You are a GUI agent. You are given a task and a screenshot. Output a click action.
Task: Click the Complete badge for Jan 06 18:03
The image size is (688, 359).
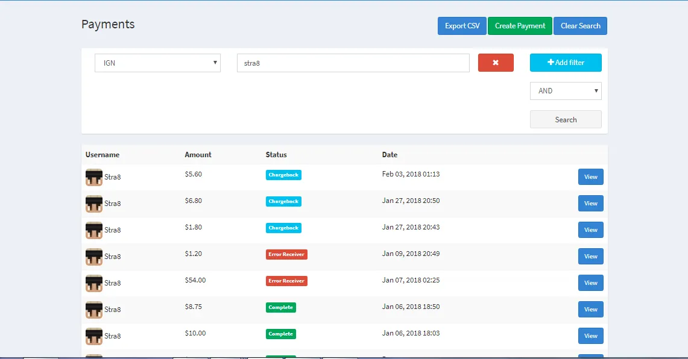pyautogui.click(x=281, y=334)
